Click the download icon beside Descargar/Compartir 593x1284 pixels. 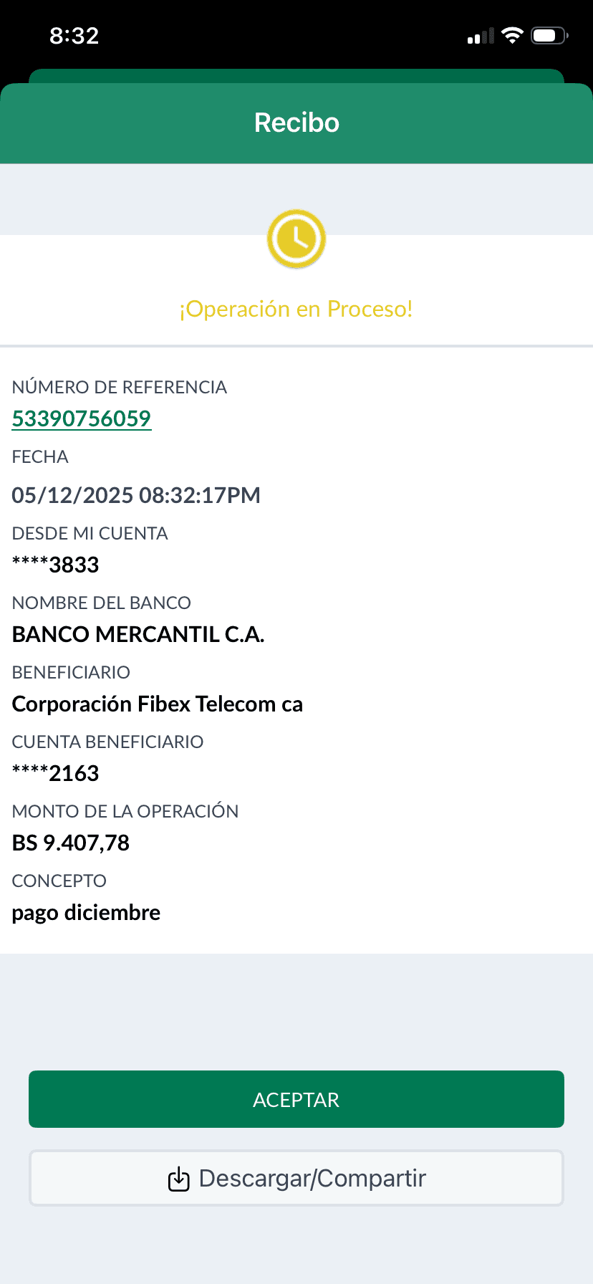pyautogui.click(x=178, y=1179)
